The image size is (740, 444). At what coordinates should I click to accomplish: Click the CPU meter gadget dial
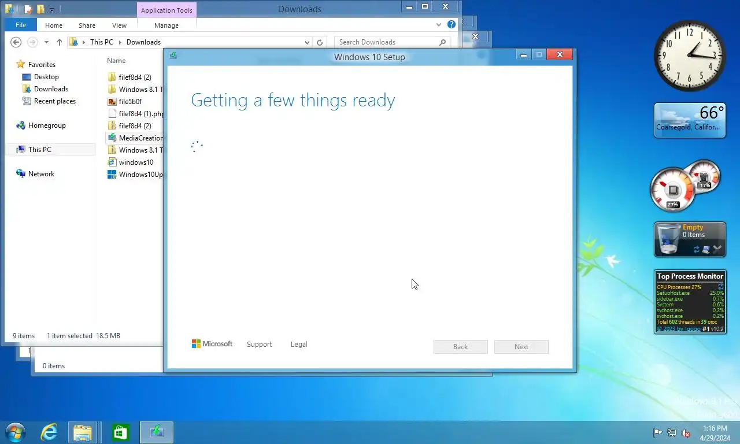click(672, 190)
